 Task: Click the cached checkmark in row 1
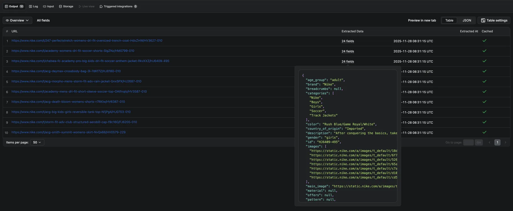[484, 41]
